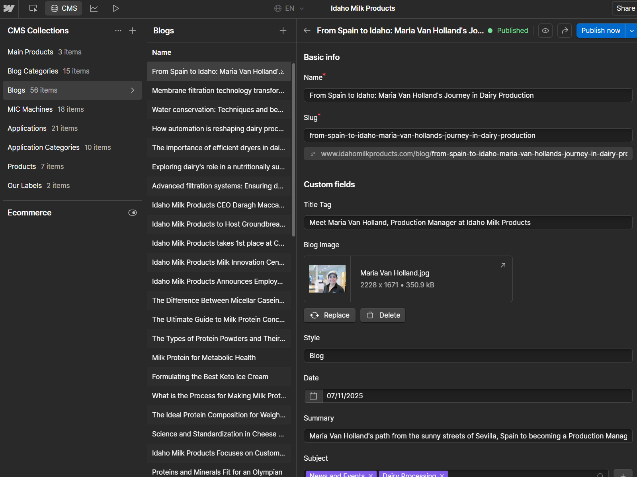Select 'Formulating the Best Keto Ice Cream'
The image size is (637, 477).
pos(219,377)
